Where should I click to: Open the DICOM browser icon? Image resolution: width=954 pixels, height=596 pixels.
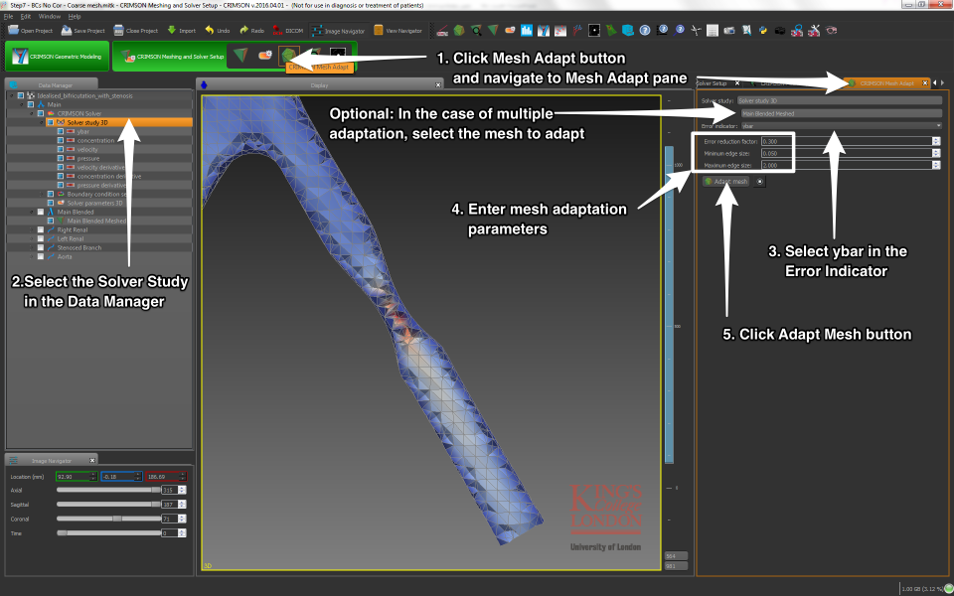point(278,31)
